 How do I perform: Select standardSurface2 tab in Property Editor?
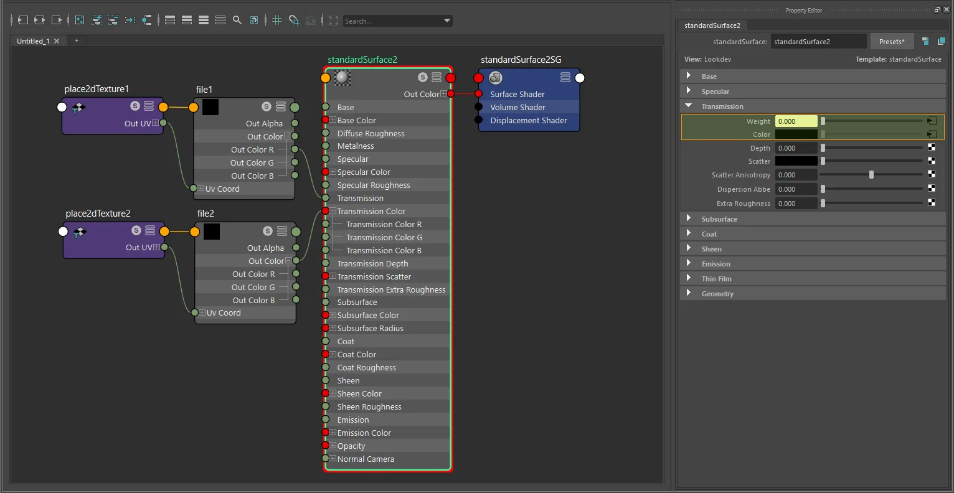712,26
